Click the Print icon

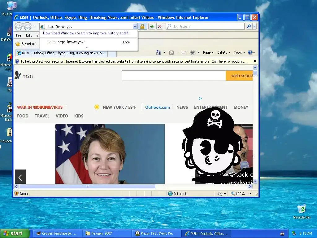coord(193,52)
